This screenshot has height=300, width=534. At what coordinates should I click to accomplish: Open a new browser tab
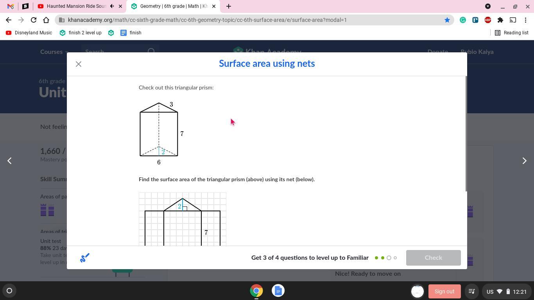229,6
